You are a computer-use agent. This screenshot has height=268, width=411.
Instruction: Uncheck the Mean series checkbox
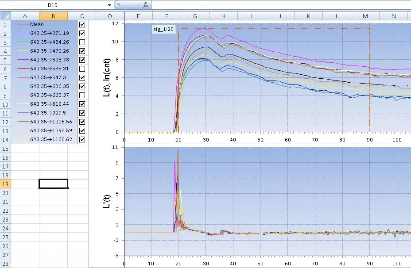point(82,24)
